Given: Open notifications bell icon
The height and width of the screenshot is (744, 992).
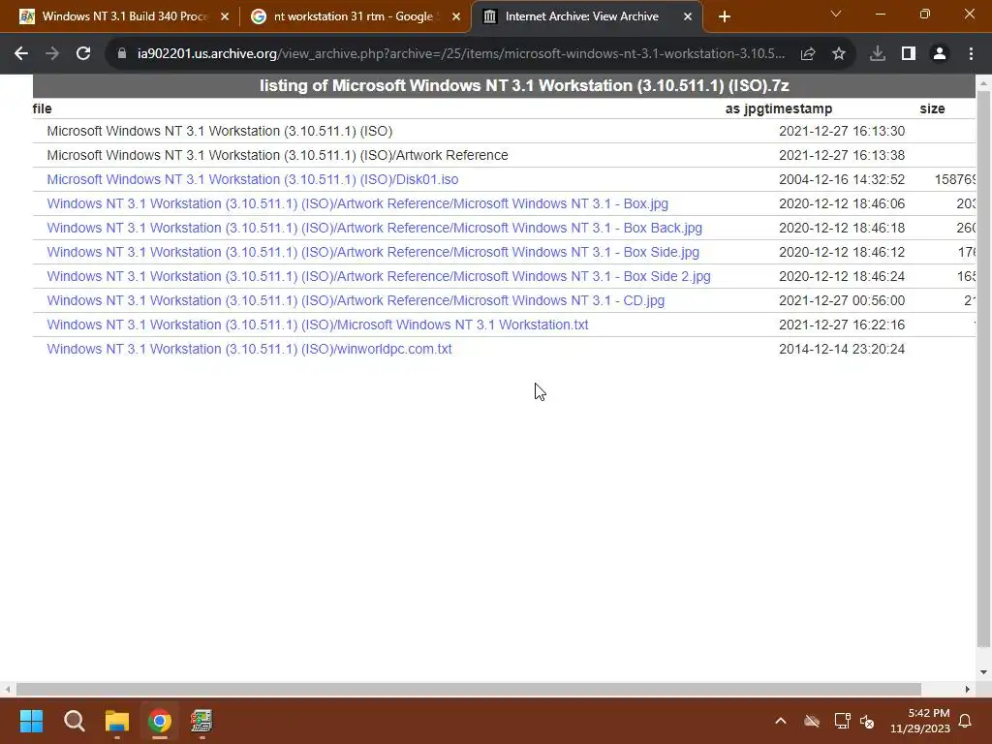Looking at the screenshot, I should click(966, 721).
